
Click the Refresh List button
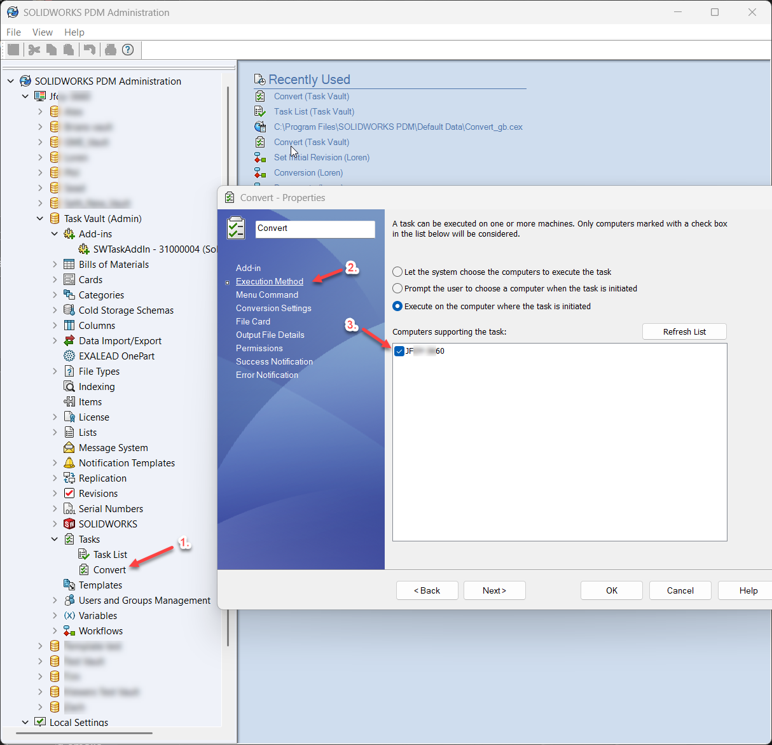point(684,331)
